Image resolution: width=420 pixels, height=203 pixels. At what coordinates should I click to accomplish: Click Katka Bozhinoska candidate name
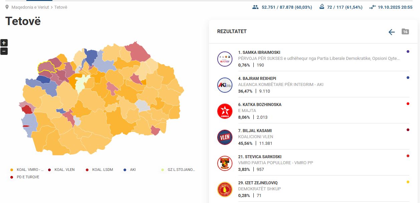pyautogui.click(x=259, y=105)
